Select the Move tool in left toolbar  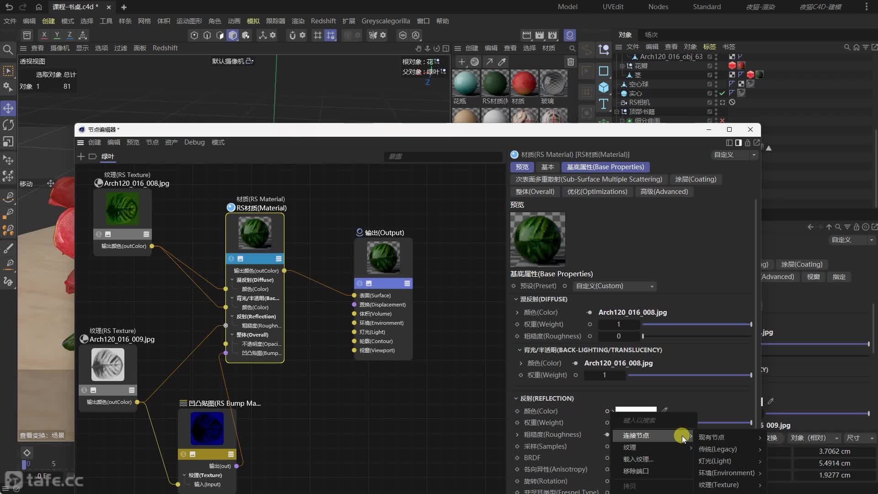click(8, 108)
